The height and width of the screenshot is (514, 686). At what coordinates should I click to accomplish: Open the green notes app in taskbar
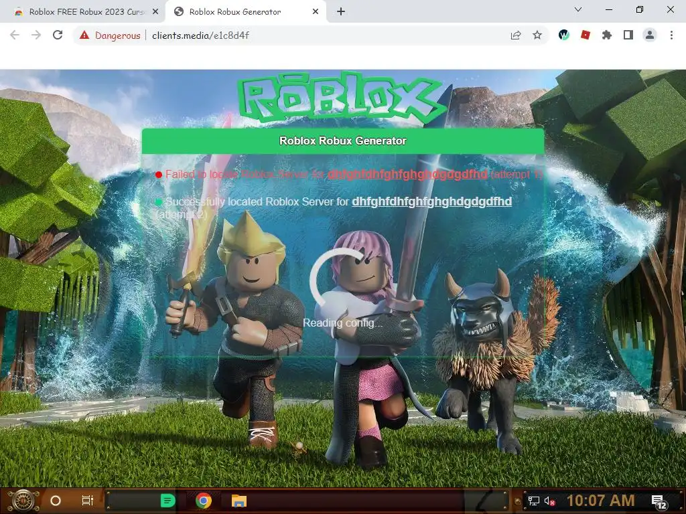coord(167,501)
